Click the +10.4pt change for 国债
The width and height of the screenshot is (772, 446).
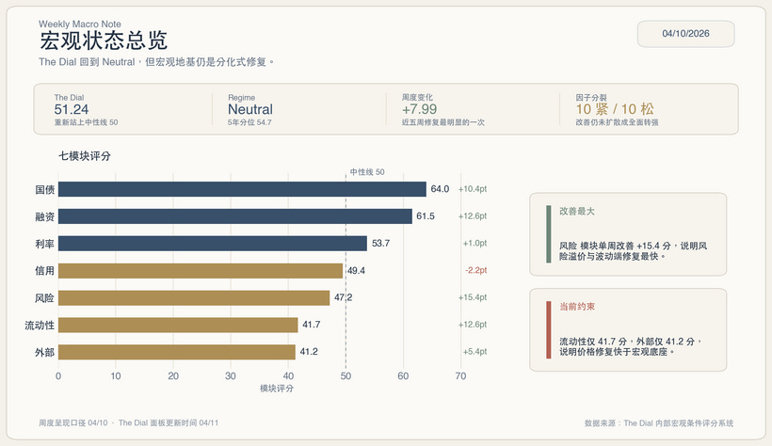(473, 189)
